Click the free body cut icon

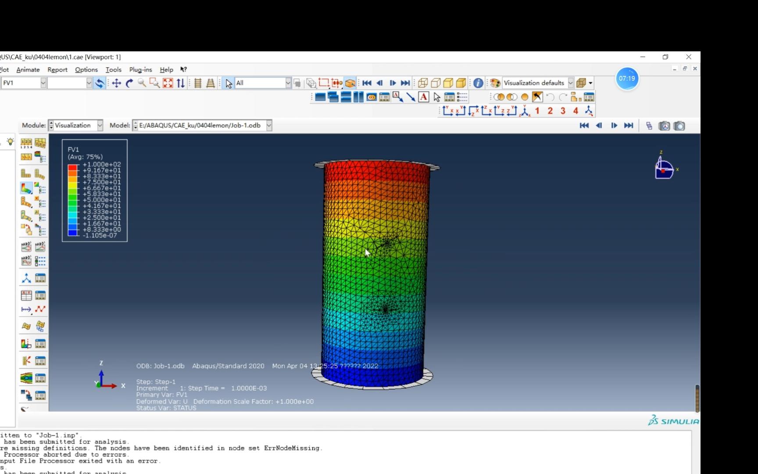26,361
